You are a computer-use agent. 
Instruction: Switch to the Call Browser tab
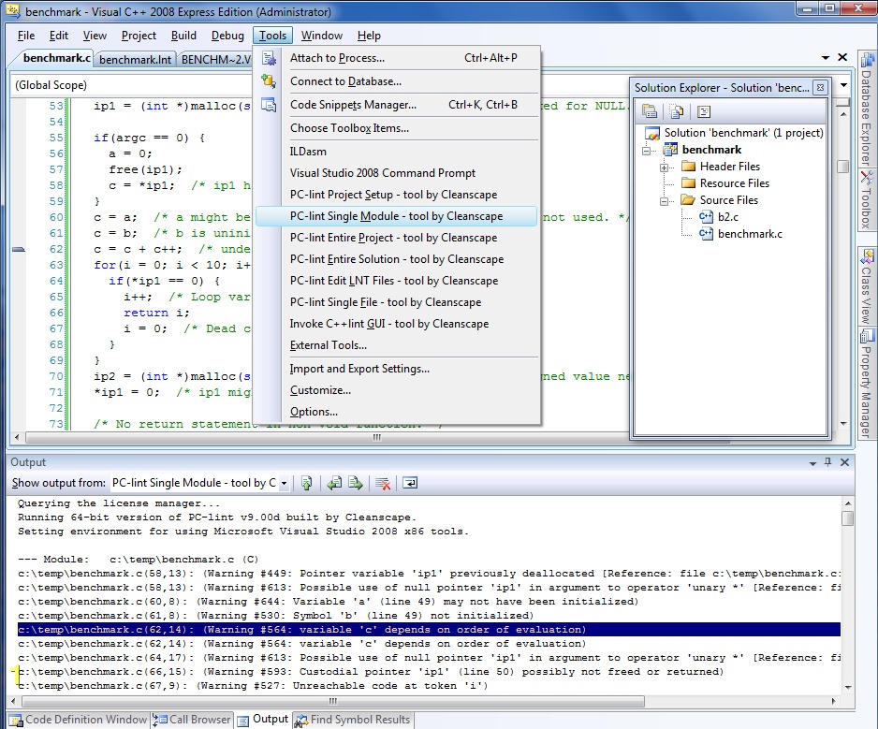(193, 720)
